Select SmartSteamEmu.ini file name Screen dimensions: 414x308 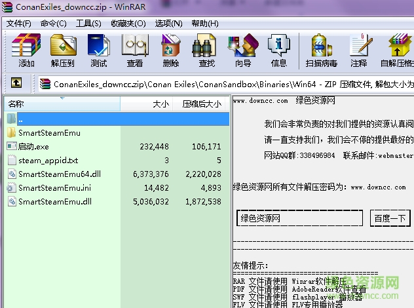[x=54, y=188]
